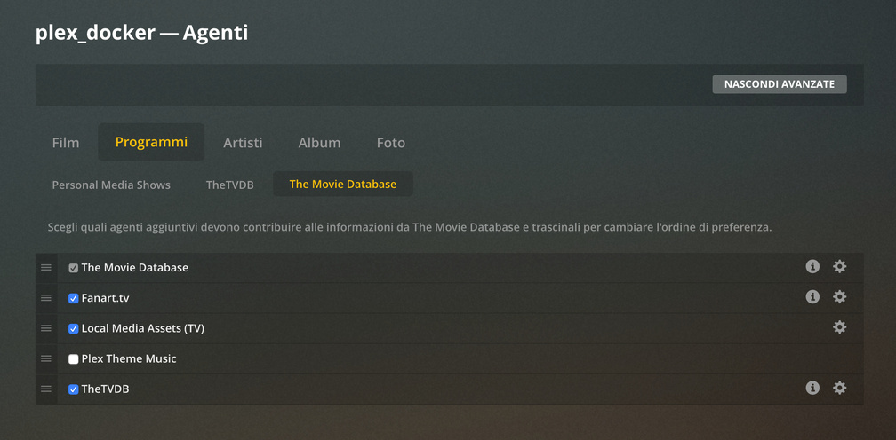This screenshot has width=896, height=440.
Task: Click drag handle for Plex Theme Music
Action: (46, 358)
